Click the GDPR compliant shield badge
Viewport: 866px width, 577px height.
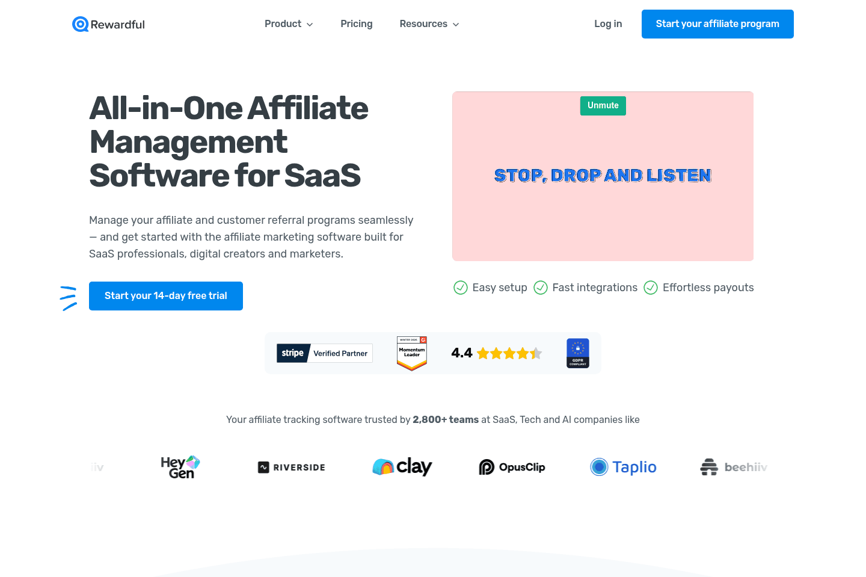(x=578, y=353)
